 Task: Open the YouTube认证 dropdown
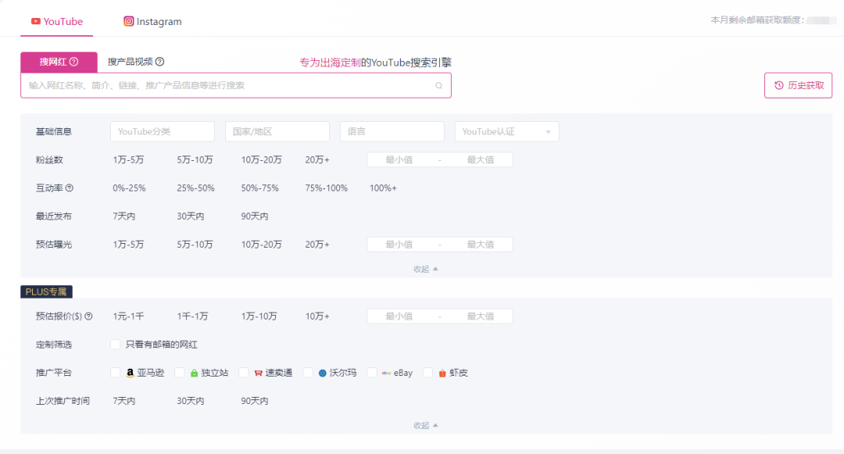click(x=506, y=131)
